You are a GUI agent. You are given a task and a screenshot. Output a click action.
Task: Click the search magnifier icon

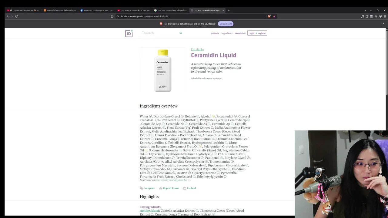(181, 33)
